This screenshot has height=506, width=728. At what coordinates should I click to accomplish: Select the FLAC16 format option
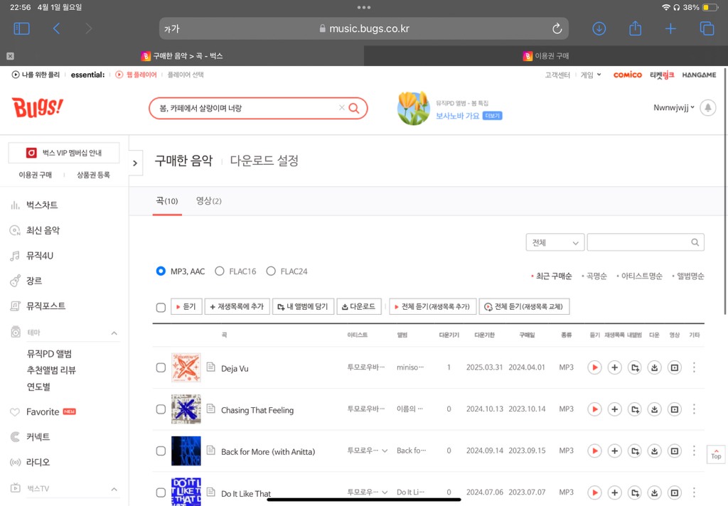[x=220, y=271]
